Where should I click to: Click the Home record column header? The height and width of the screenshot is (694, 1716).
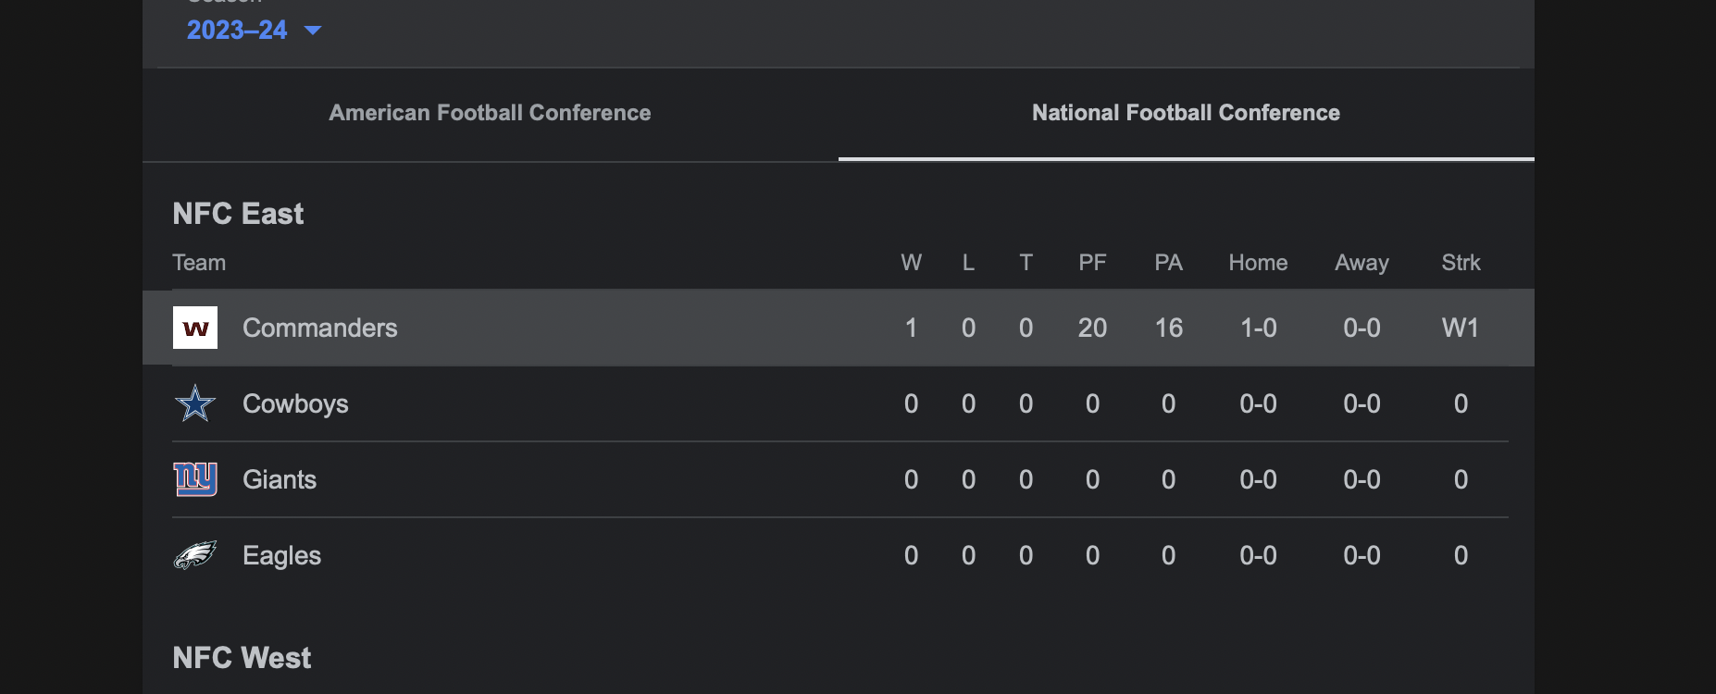point(1258,263)
